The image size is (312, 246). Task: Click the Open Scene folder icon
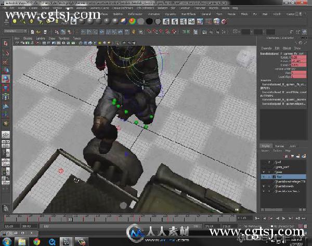[x=38, y=32]
